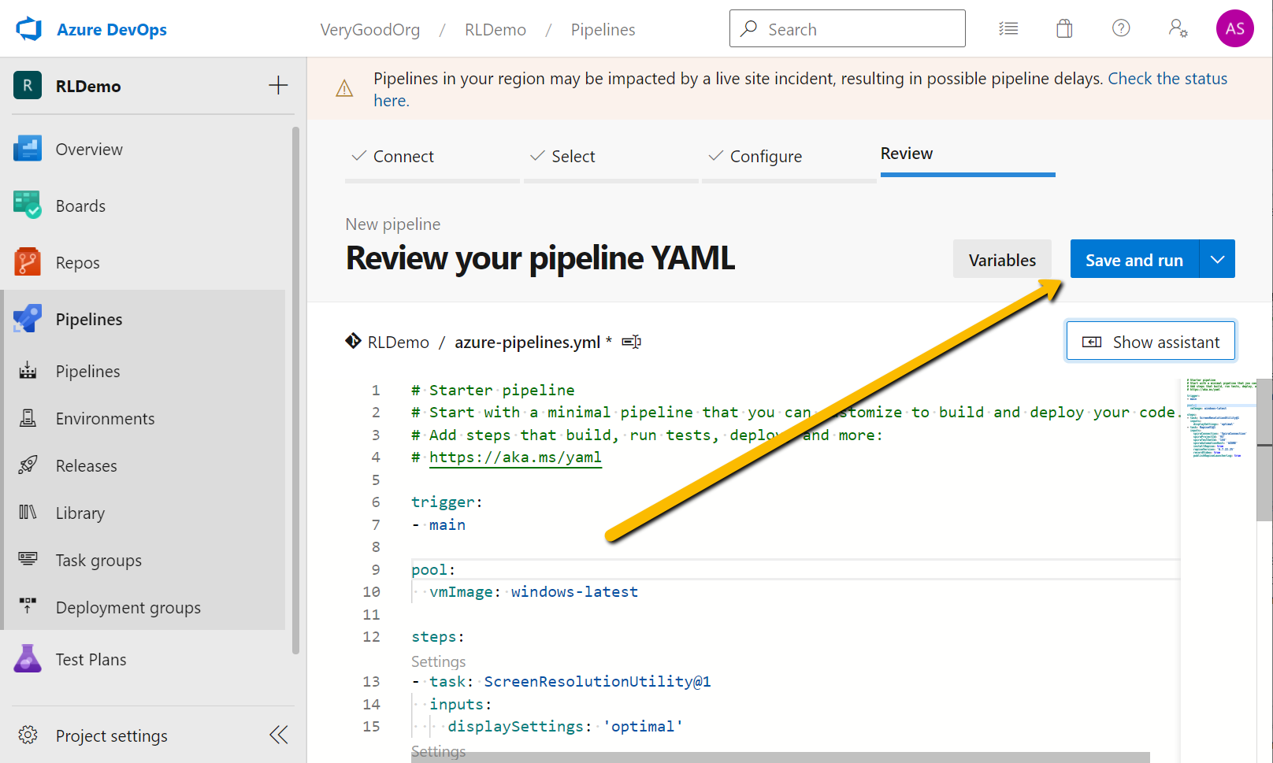Click the Boards icon in the sidebar
1273x763 pixels.
tap(28, 206)
